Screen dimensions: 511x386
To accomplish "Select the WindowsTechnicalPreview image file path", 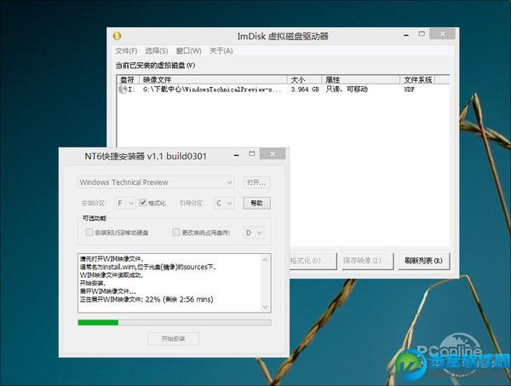I will tap(212, 89).
